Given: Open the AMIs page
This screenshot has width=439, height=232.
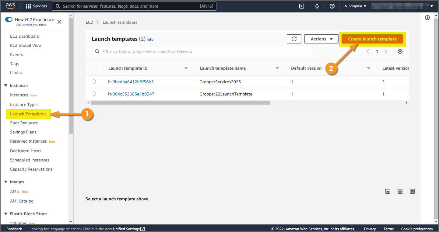Looking at the screenshot, I should click(15, 191).
